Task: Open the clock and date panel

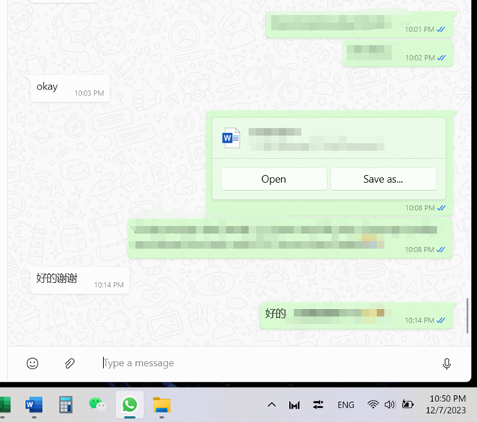Action: tap(449, 404)
